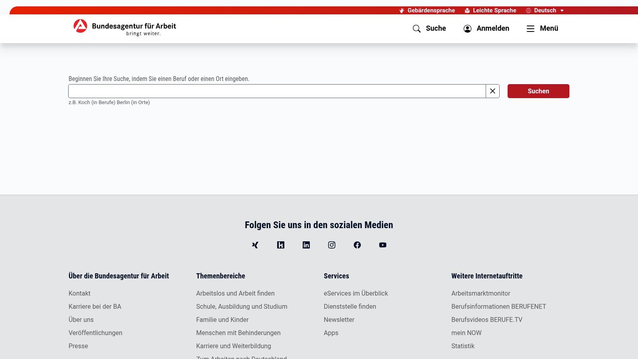This screenshot has height=359, width=638.
Task: Click the Über die Bundesagentur für Arbeit heading
Action: 119,276
